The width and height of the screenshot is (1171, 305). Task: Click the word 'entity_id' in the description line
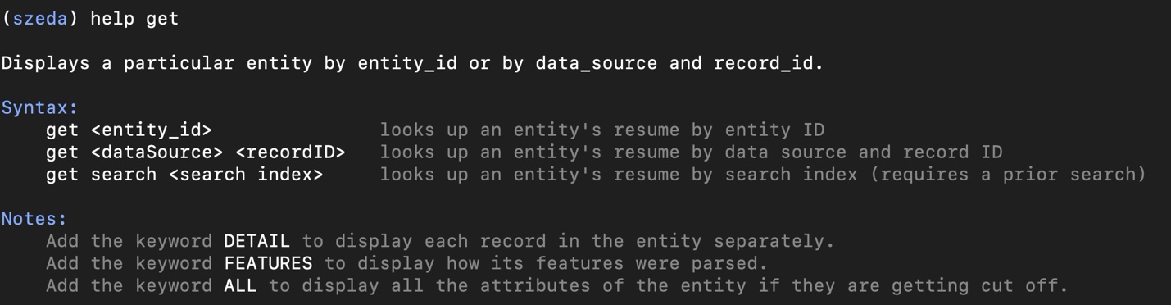(407, 63)
